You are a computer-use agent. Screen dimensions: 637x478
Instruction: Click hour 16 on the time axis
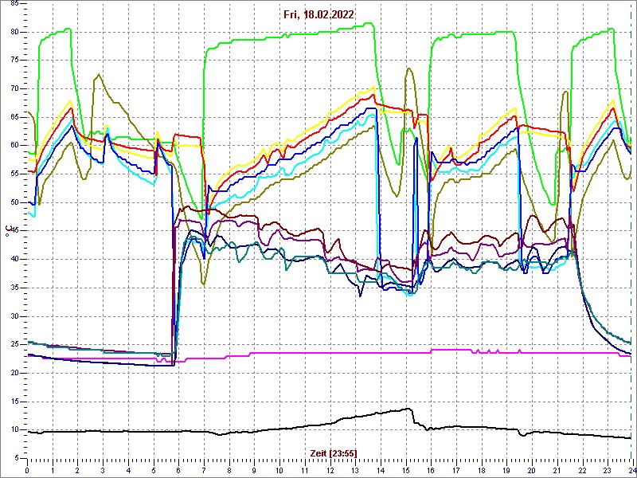[431, 470]
